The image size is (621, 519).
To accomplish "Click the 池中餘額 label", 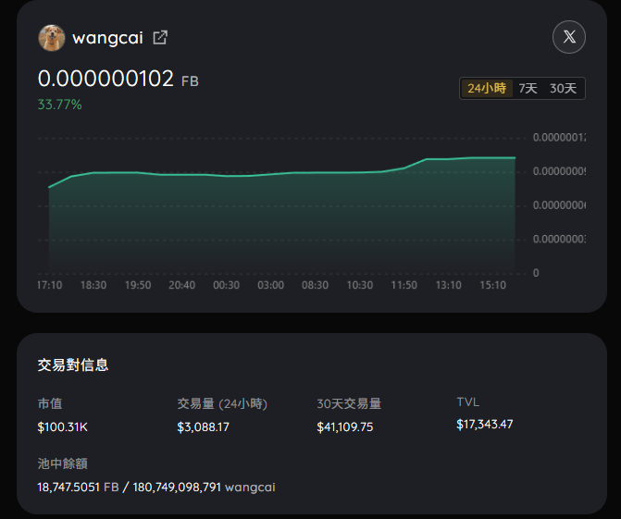I will coord(63,463).
